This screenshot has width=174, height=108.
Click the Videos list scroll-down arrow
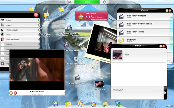point(171,60)
